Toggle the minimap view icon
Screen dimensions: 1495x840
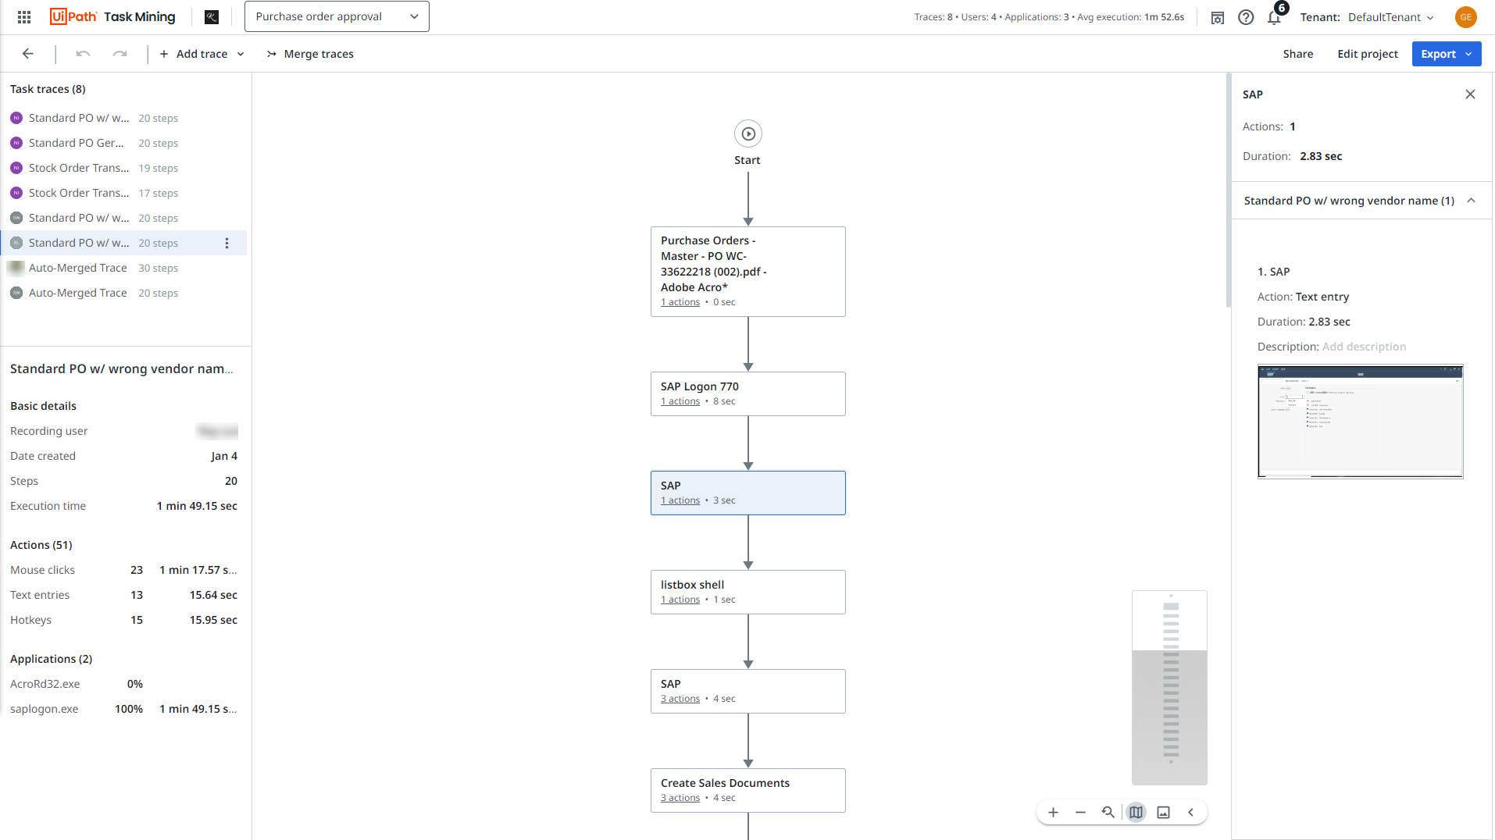pos(1136,813)
